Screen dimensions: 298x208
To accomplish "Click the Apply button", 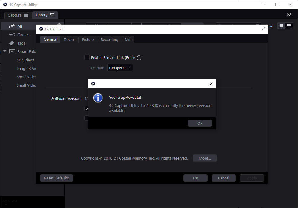I will point(252,178).
